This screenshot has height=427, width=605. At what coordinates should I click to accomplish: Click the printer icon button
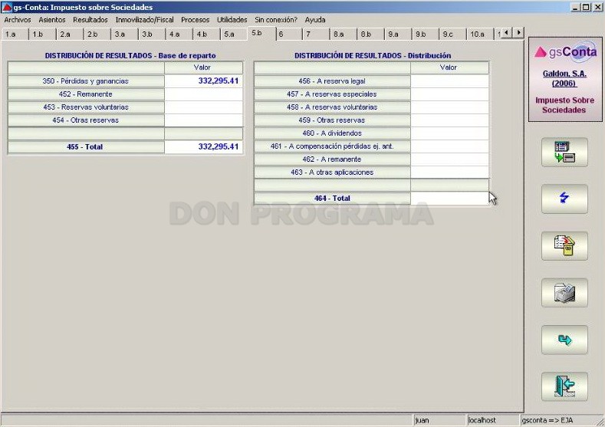[564, 293]
